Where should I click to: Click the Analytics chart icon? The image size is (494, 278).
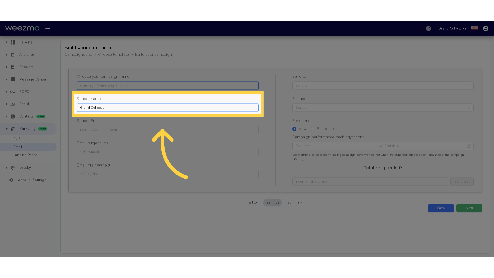[x=13, y=55]
